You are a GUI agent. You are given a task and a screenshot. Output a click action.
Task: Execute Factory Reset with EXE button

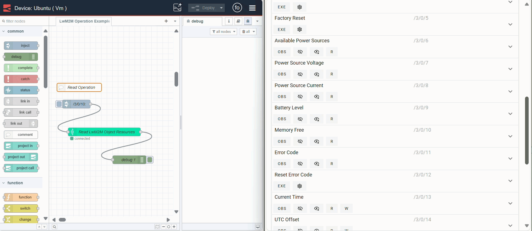(282, 30)
